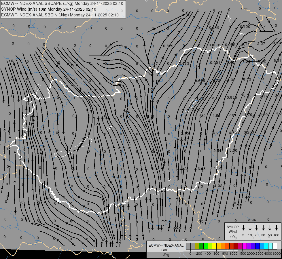Click the 2500 tick label on the CAPE scale

coord(260,254)
